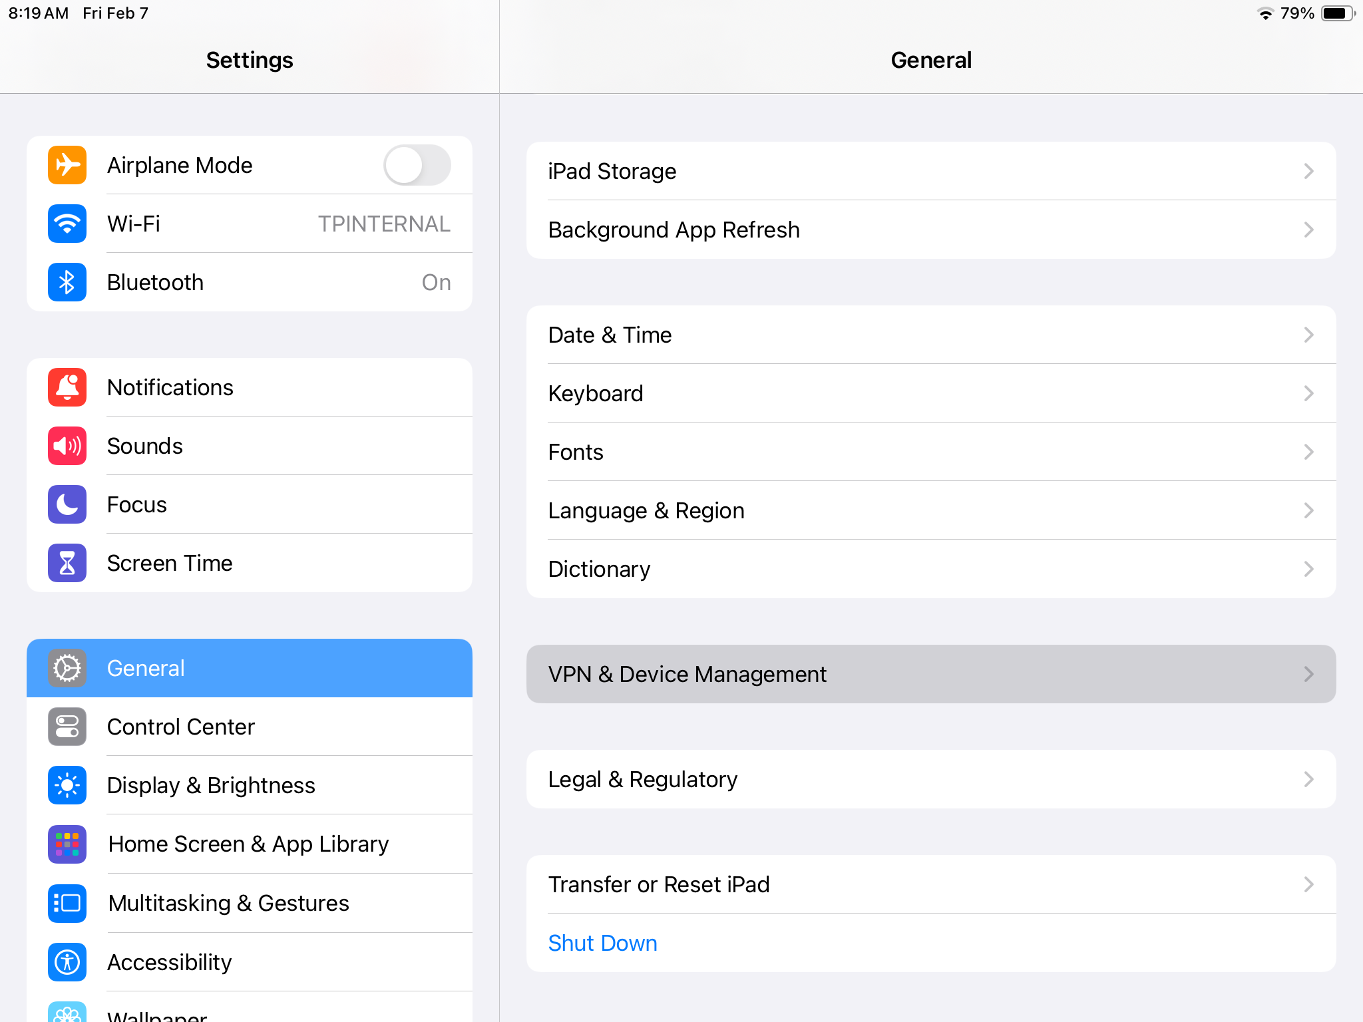This screenshot has height=1022, width=1363.
Task: Expand iPad Storage via its chevron
Action: 1308,172
